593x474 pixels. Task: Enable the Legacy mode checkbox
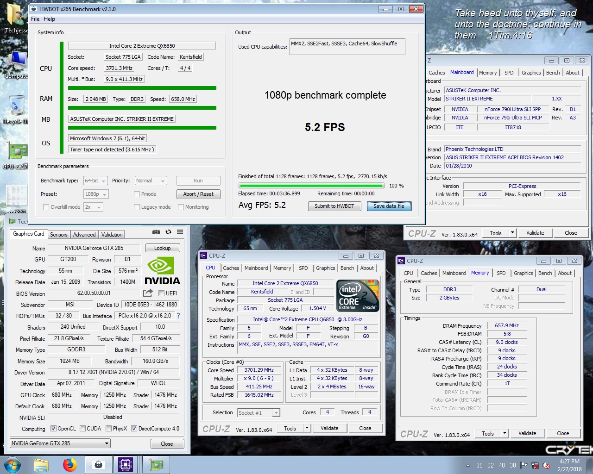[x=137, y=207]
